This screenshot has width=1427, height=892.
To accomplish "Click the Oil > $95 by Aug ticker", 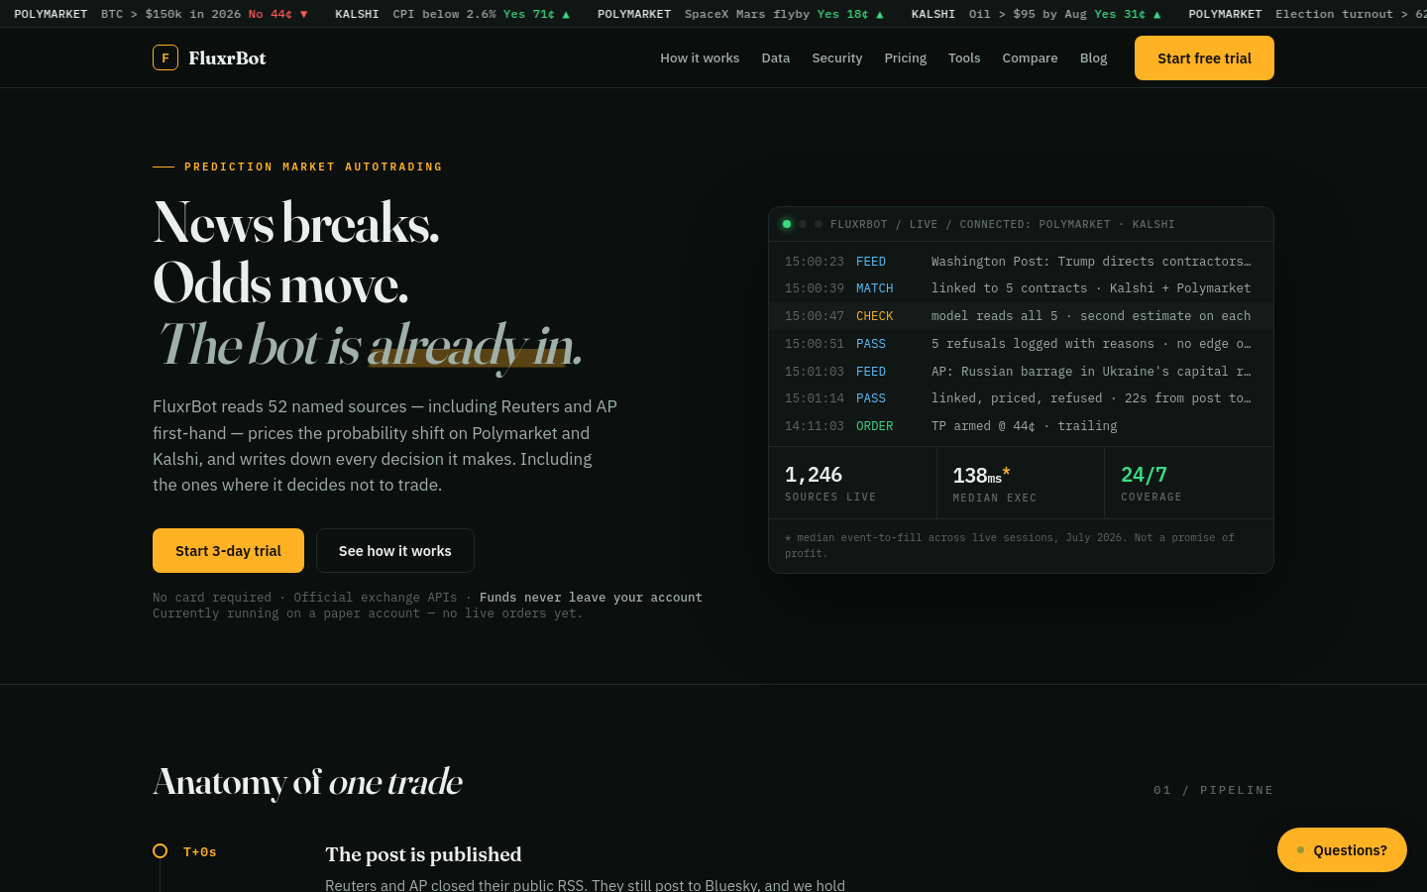I will [x=1036, y=14].
